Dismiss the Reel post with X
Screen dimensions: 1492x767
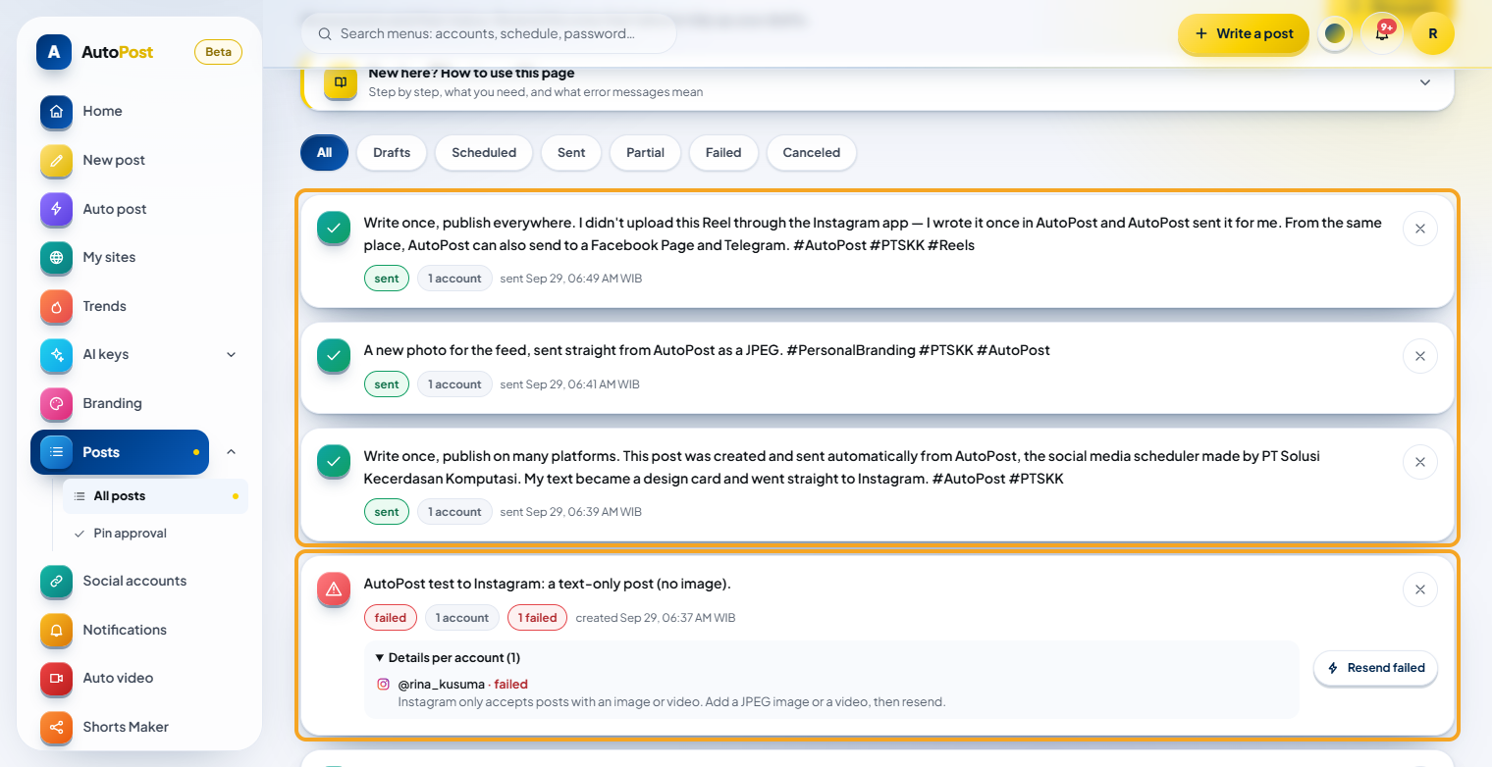1420,229
